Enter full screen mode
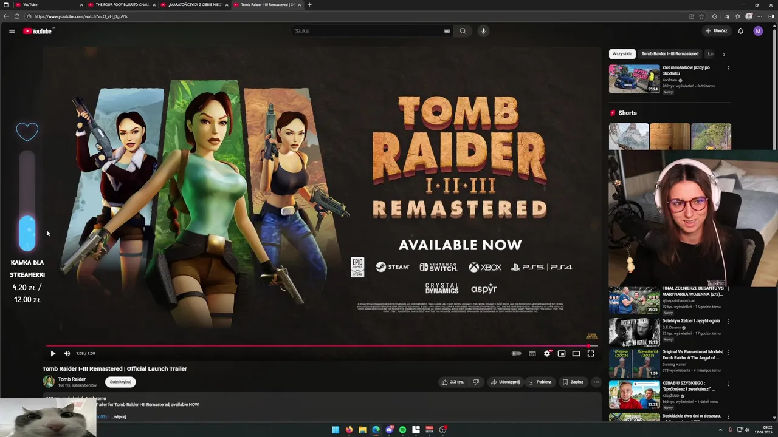Screen dimensions: 778x437 tap(591, 353)
